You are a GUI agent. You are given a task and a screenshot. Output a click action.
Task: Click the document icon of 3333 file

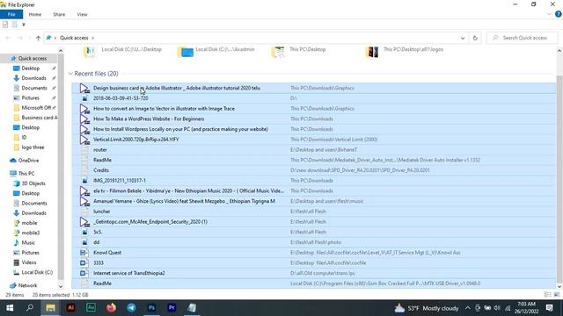point(84,263)
